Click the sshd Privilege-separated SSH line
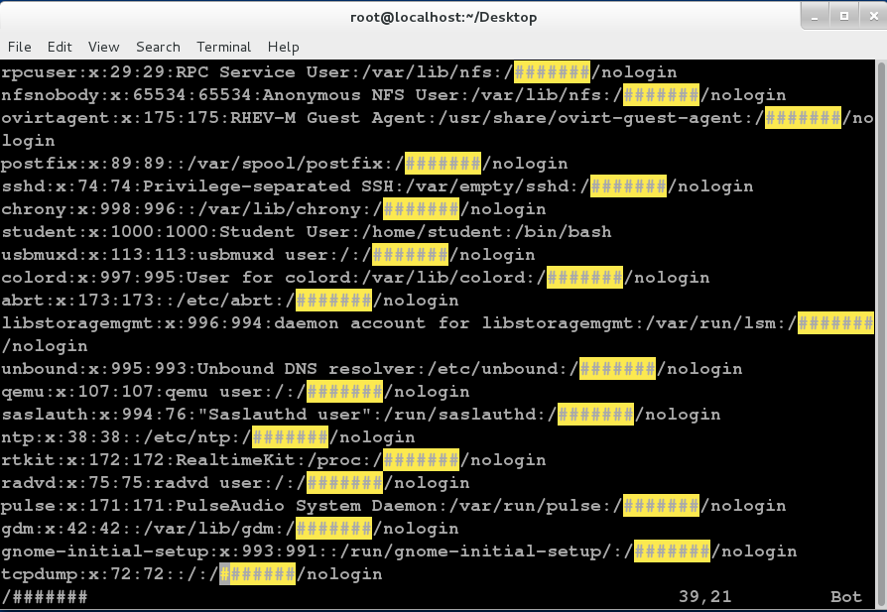Screen dimensions: 887x612 tap(377, 186)
